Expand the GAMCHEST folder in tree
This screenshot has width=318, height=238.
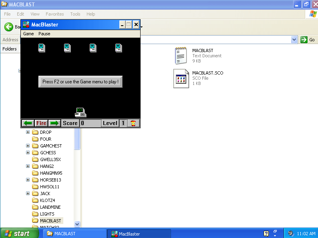[28, 146]
